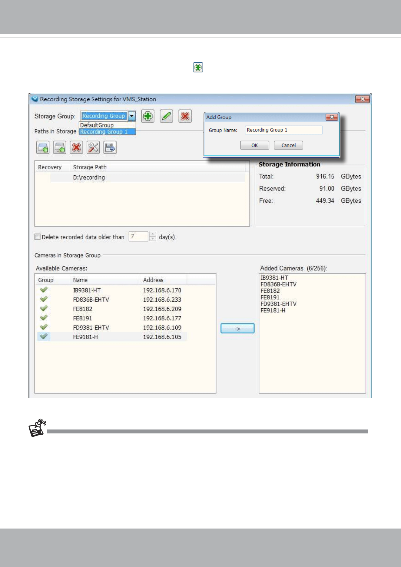Click the Group Name input field

tap(283, 130)
